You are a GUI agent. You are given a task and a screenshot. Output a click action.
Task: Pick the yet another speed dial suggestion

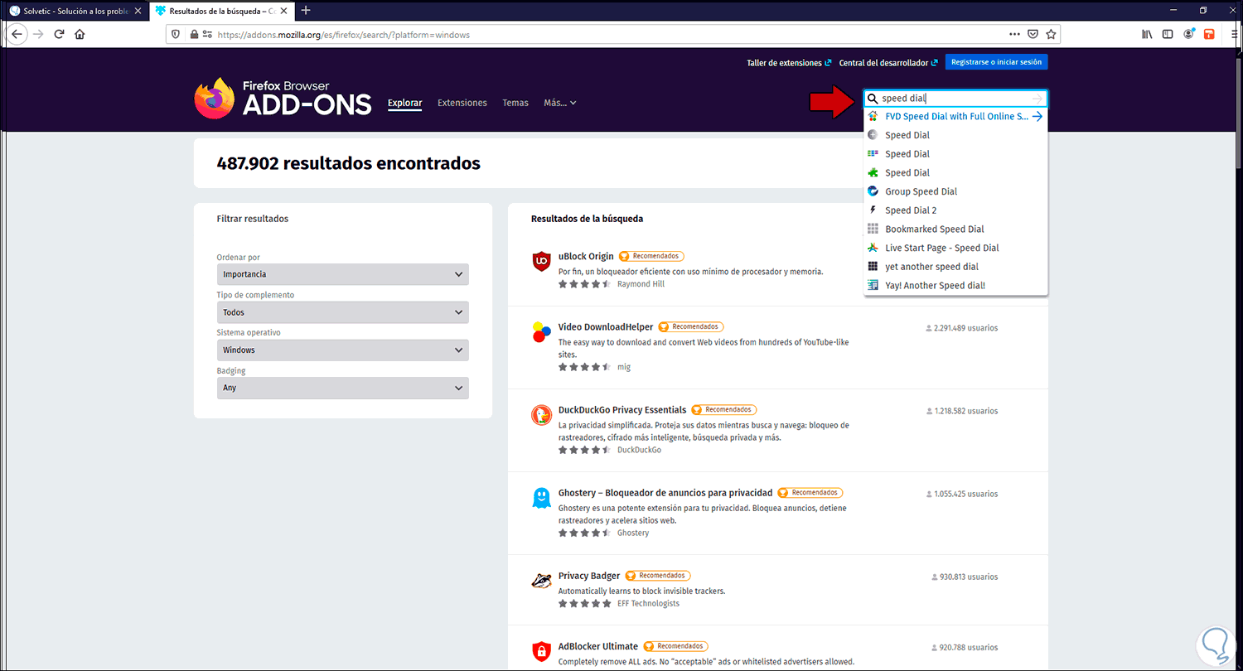tap(955, 267)
